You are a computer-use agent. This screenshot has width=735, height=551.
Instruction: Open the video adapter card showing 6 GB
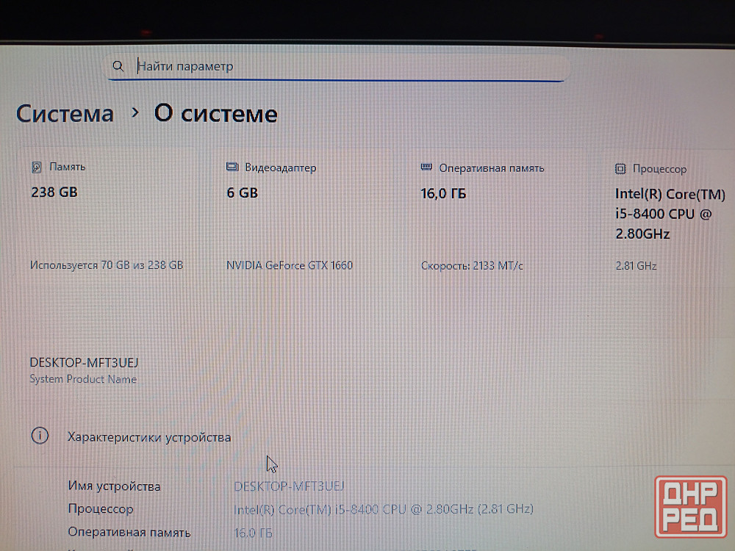coord(242,193)
